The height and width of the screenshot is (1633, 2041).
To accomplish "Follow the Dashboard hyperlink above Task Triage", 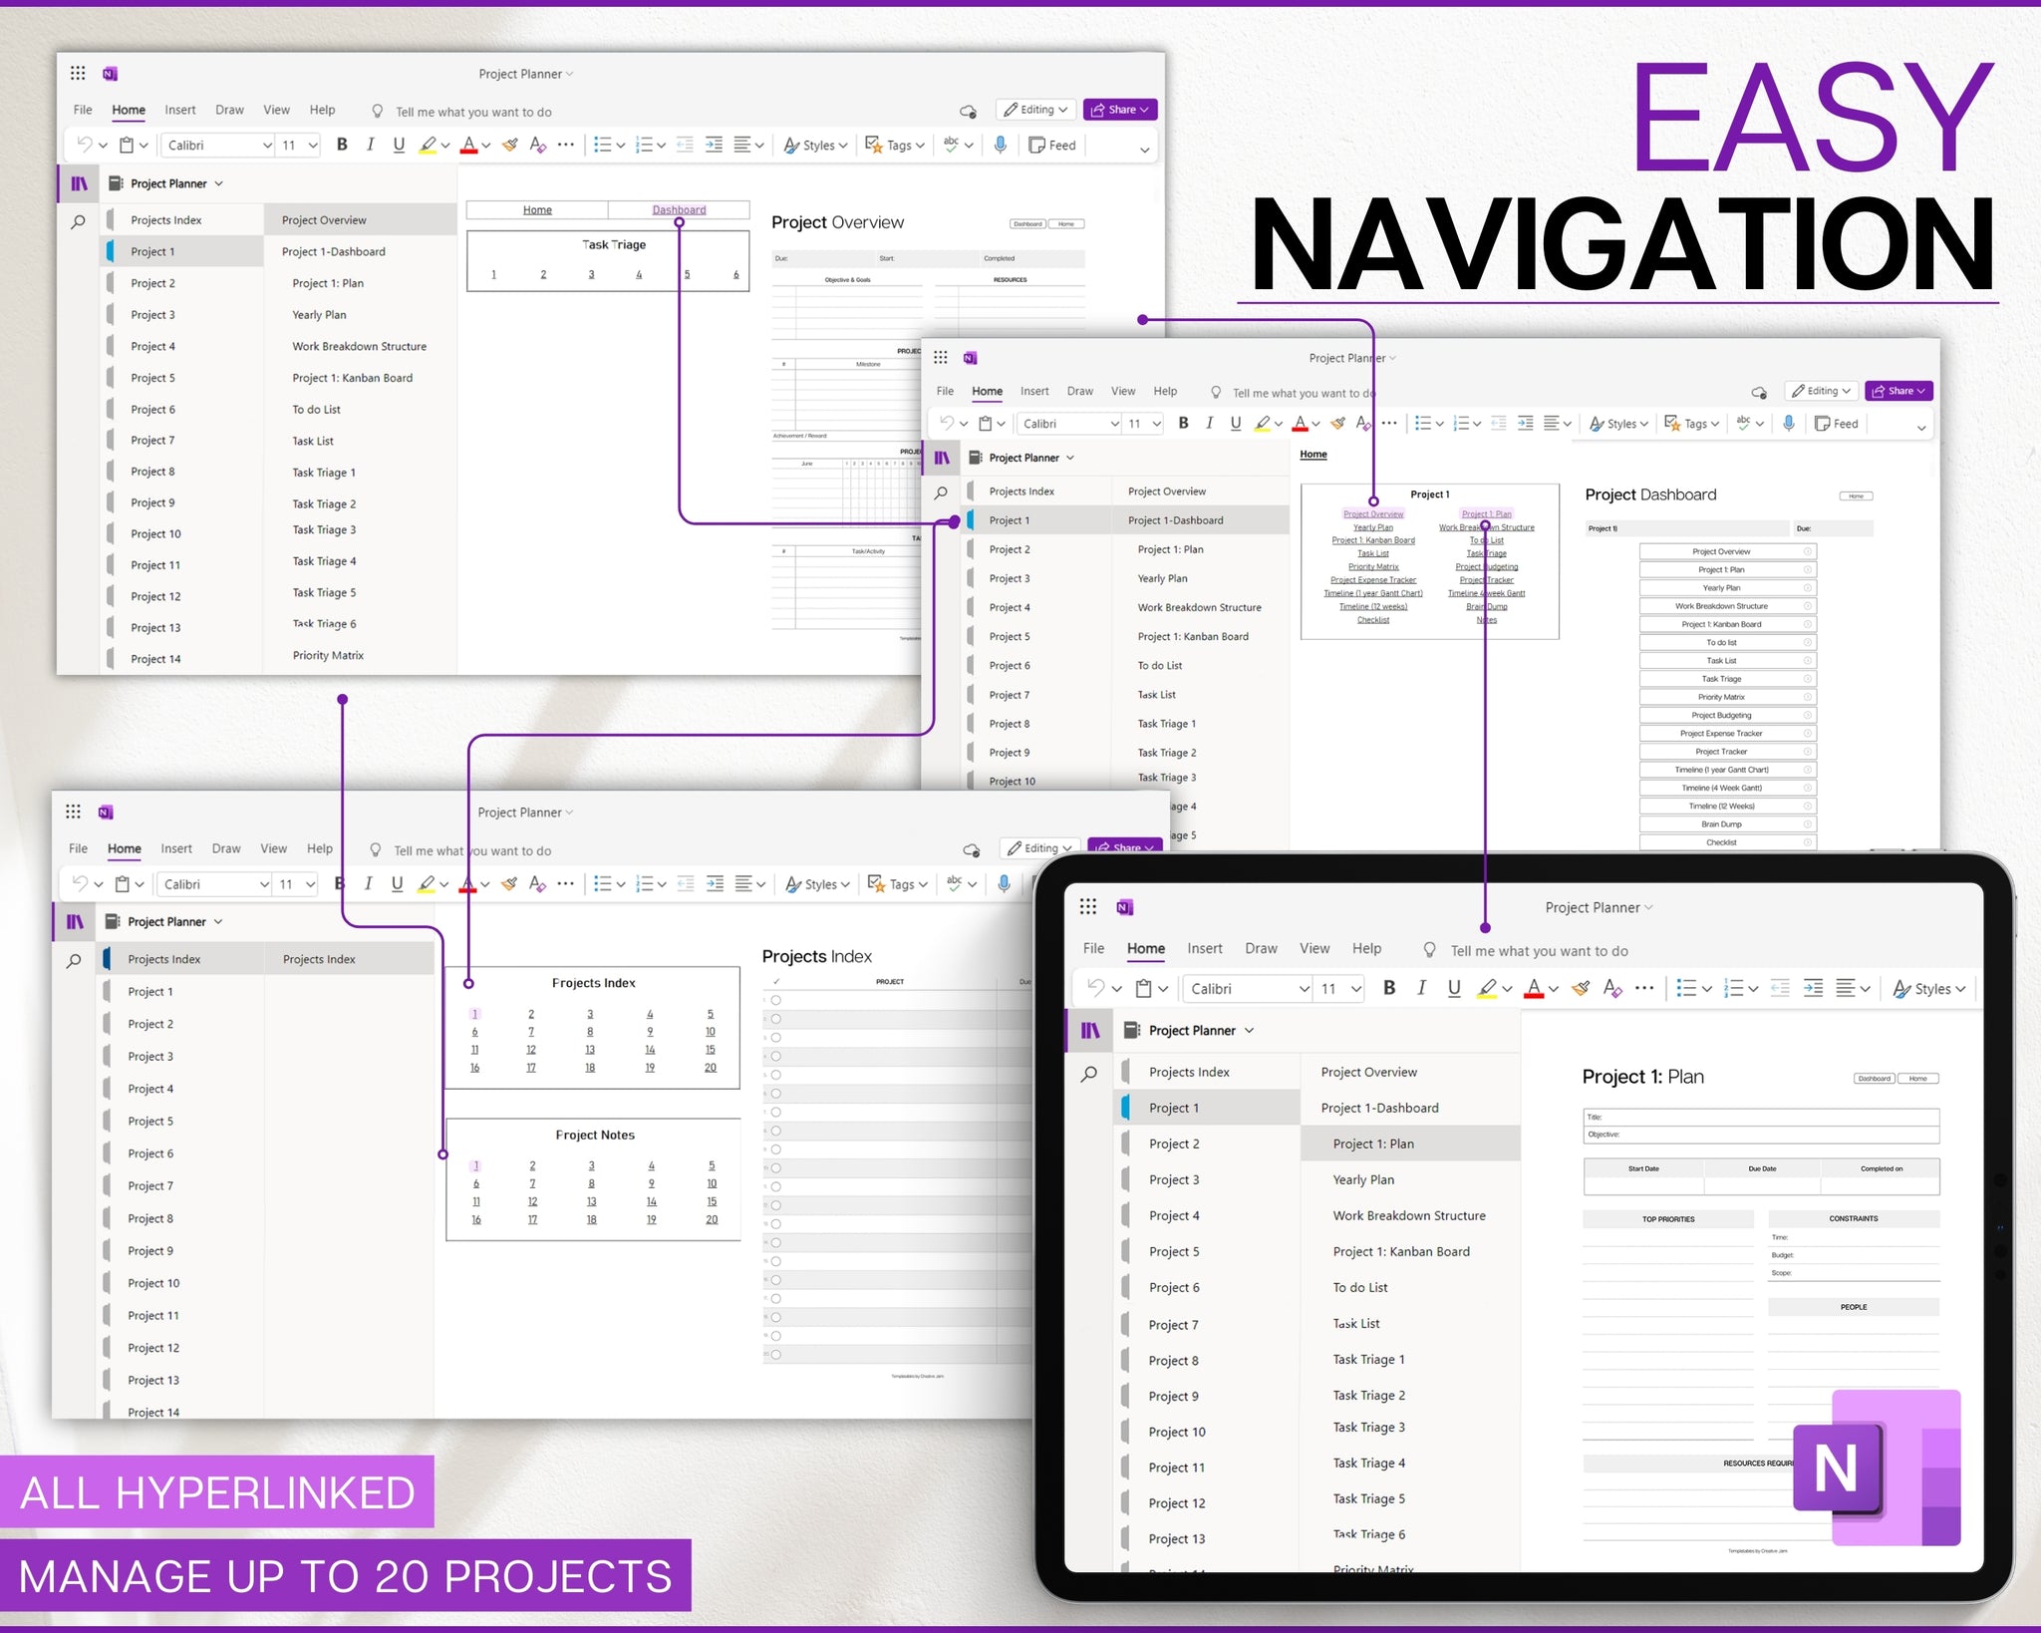I will (x=679, y=209).
